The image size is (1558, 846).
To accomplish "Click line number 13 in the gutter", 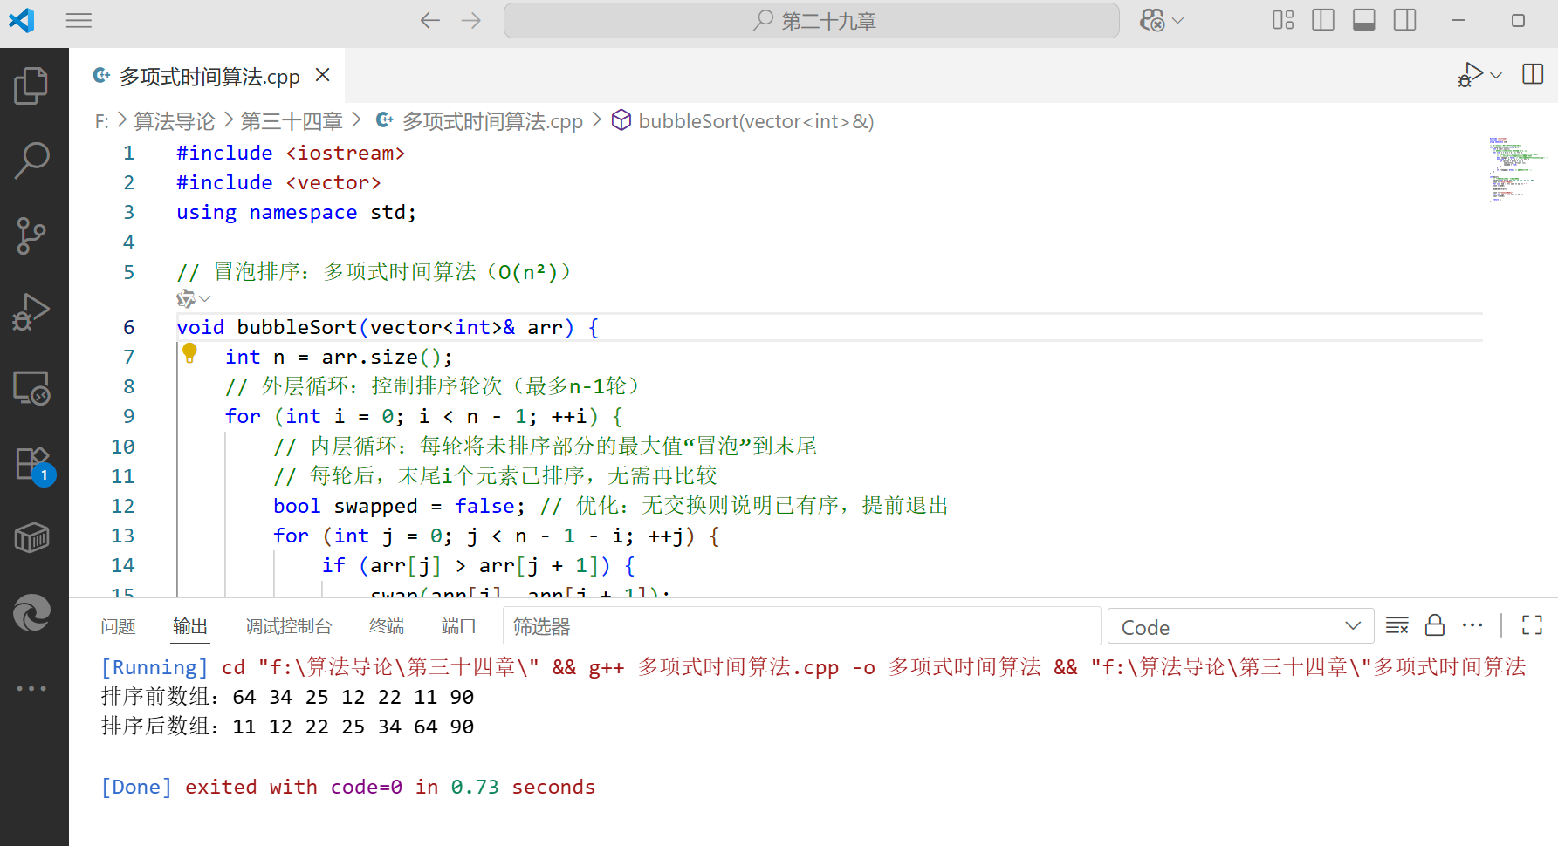I will pyautogui.click(x=123, y=536).
